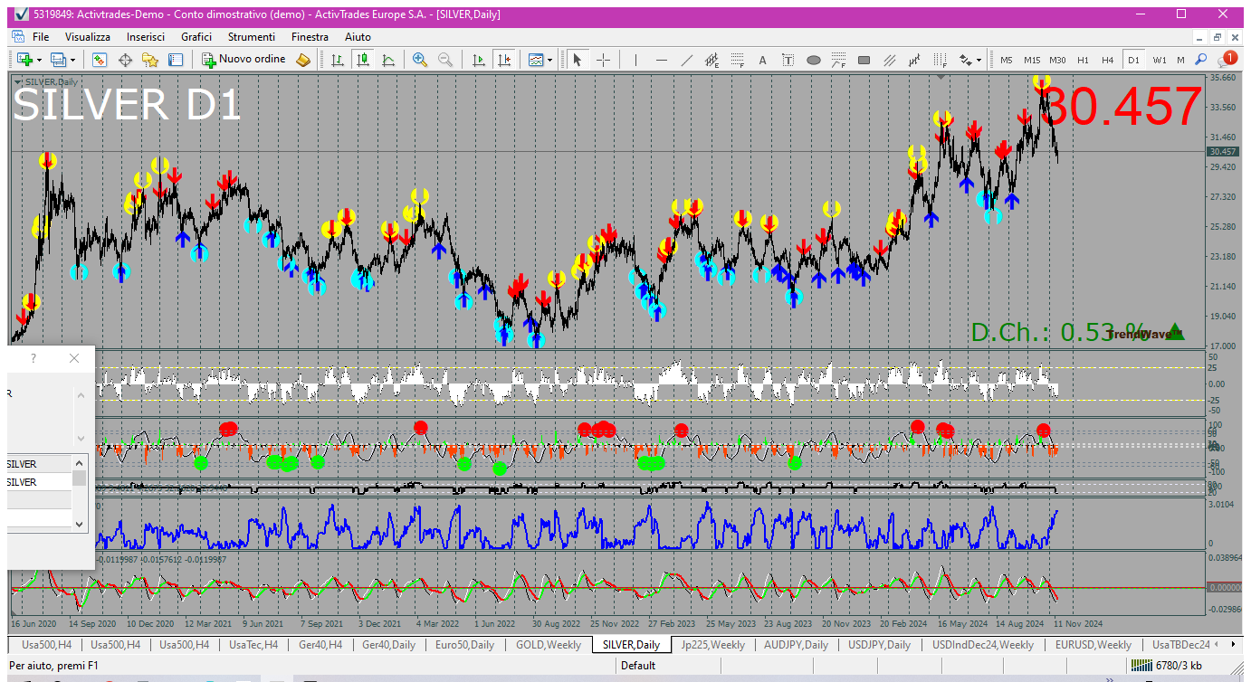Switch timeframe to W1
The image size is (1251, 682).
(x=1160, y=60)
